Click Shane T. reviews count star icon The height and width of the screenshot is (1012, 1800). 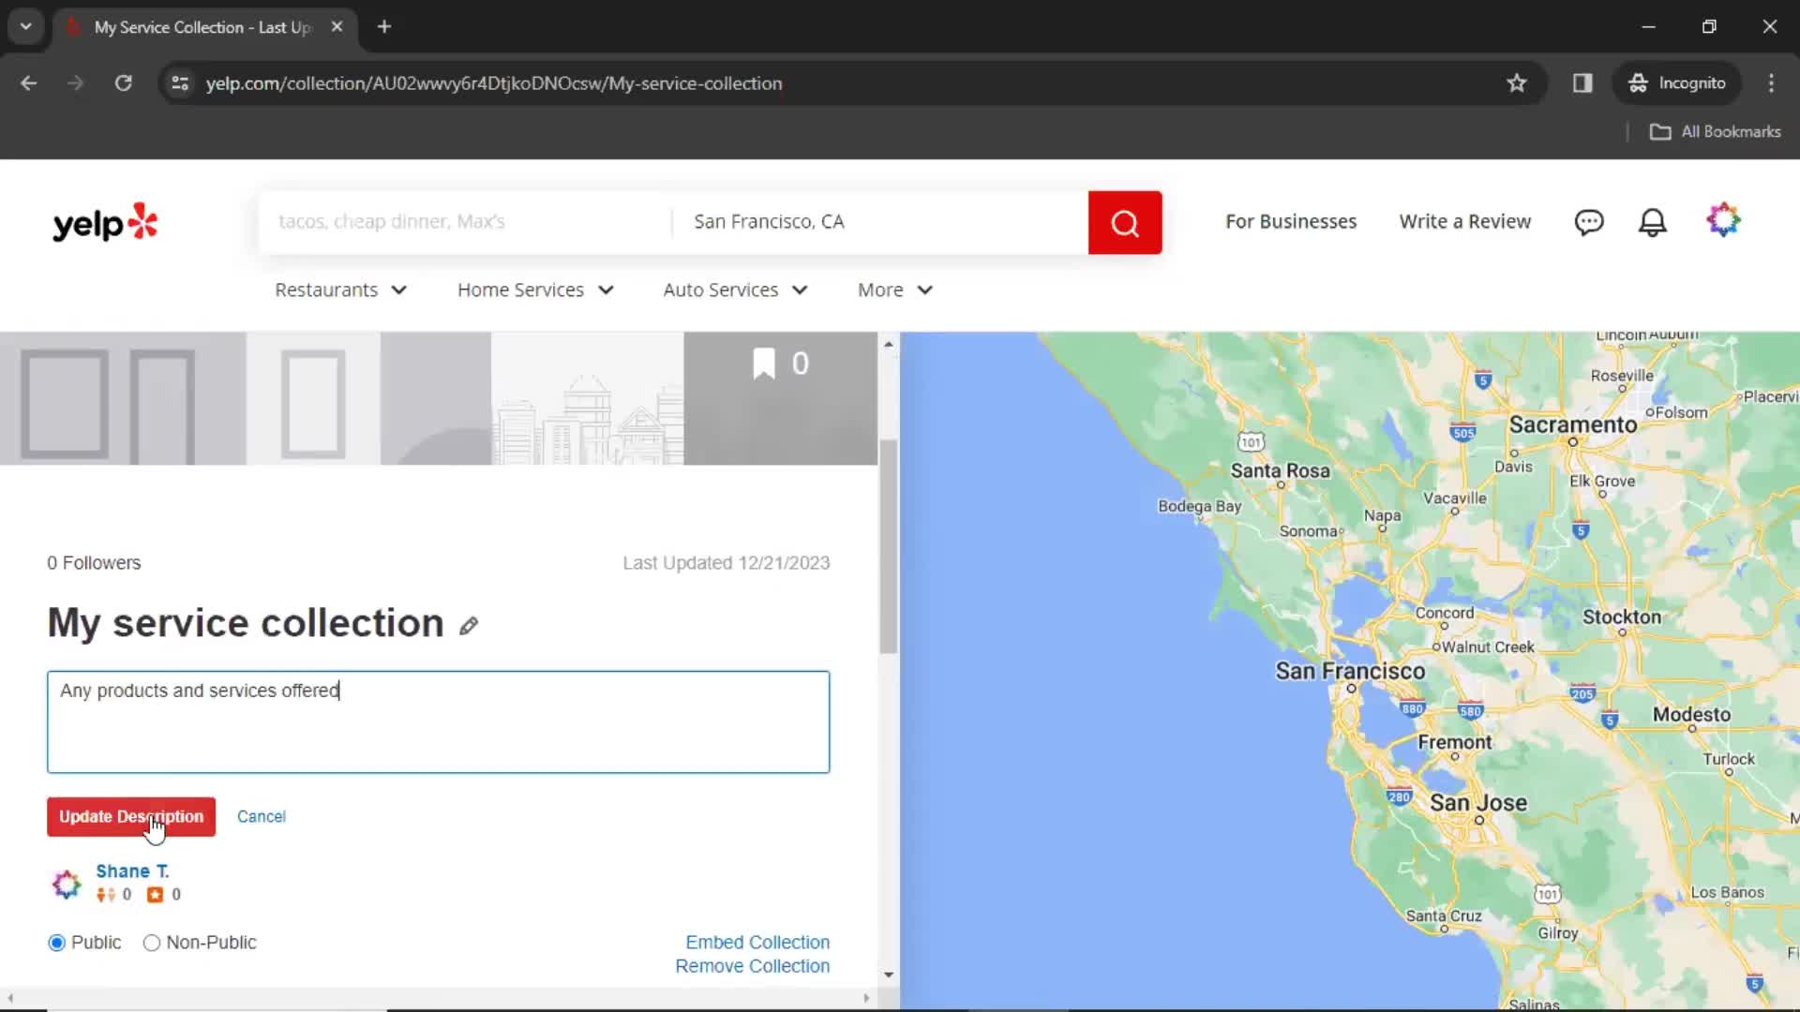(155, 895)
